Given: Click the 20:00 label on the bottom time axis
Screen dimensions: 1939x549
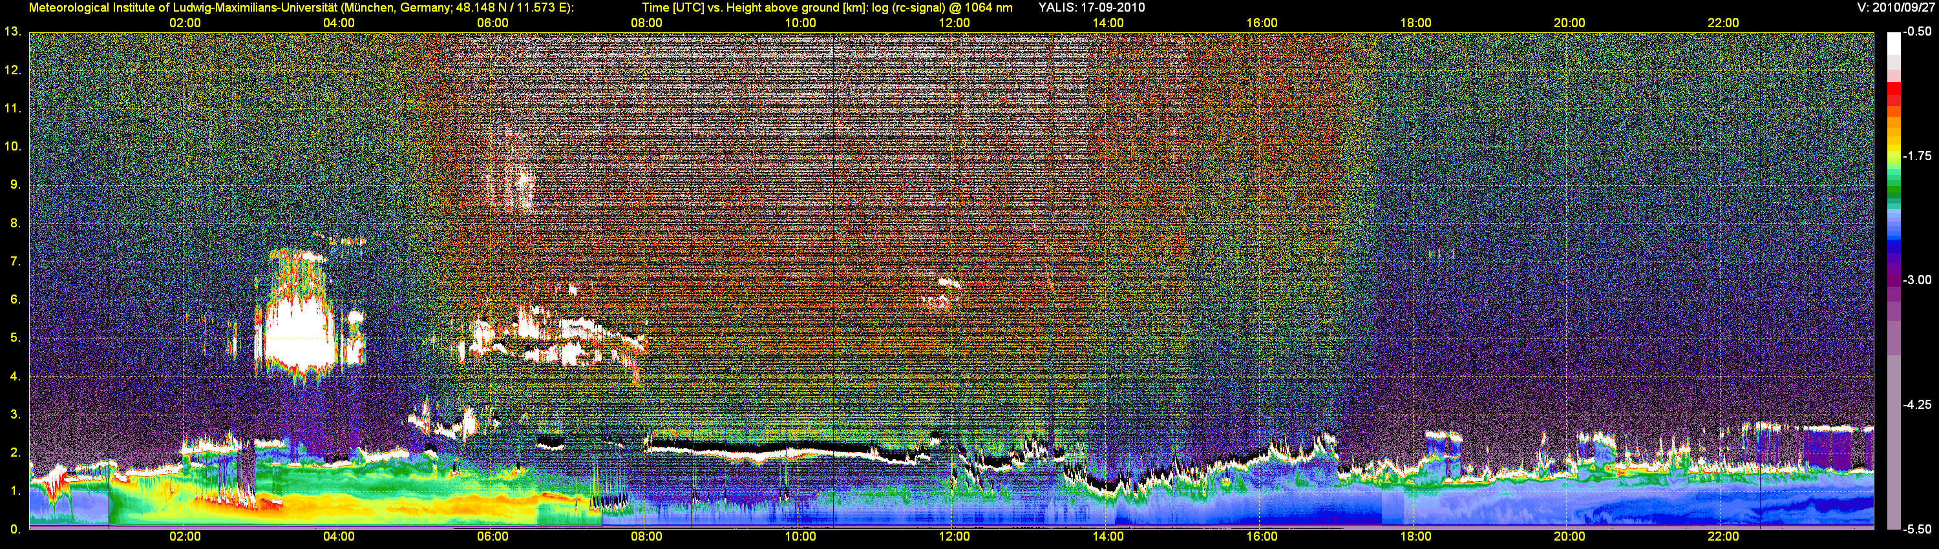Looking at the screenshot, I should (1569, 537).
